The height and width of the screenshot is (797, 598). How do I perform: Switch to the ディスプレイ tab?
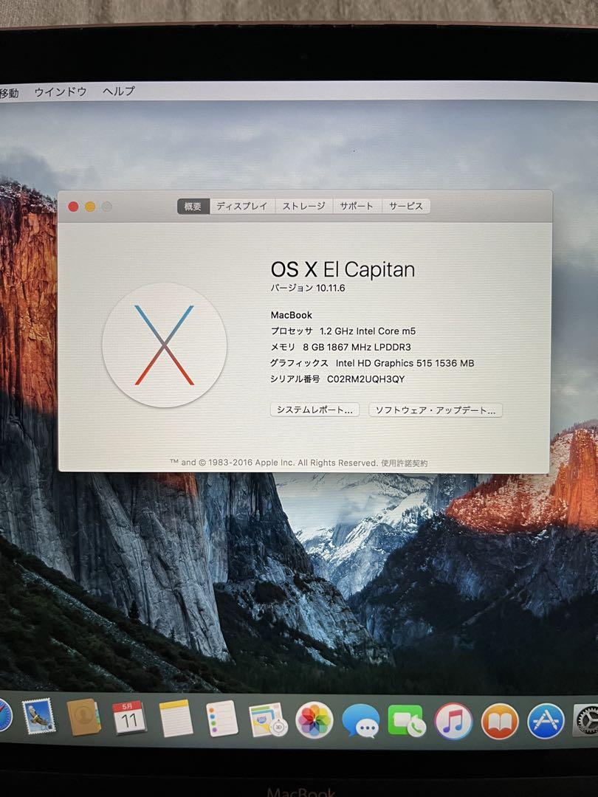point(242,207)
